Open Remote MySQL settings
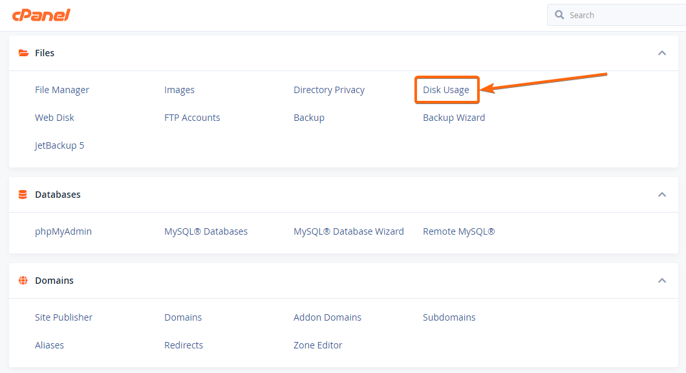This screenshot has width=686, height=373. click(458, 231)
